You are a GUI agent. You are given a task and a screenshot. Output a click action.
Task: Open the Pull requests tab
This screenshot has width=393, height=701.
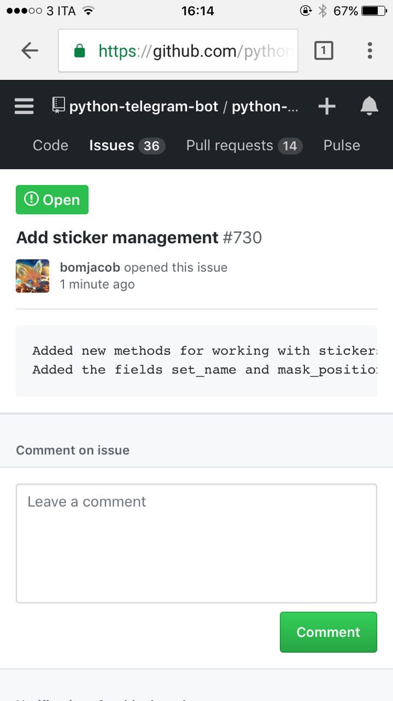[x=230, y=145]
